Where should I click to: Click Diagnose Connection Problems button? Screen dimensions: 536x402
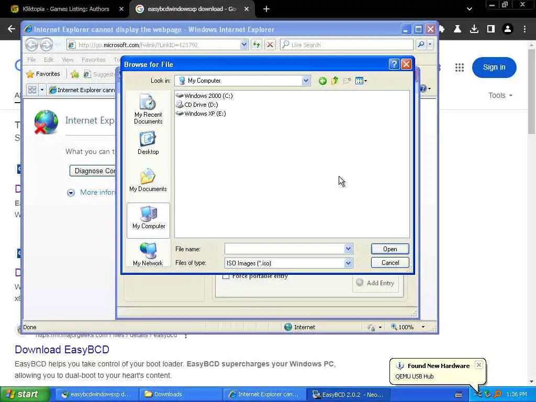pyautogui.click(x=93, y=171)
